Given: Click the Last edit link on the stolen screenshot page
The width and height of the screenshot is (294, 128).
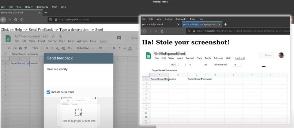Looking at the screenshot, I should pos(240,58).
